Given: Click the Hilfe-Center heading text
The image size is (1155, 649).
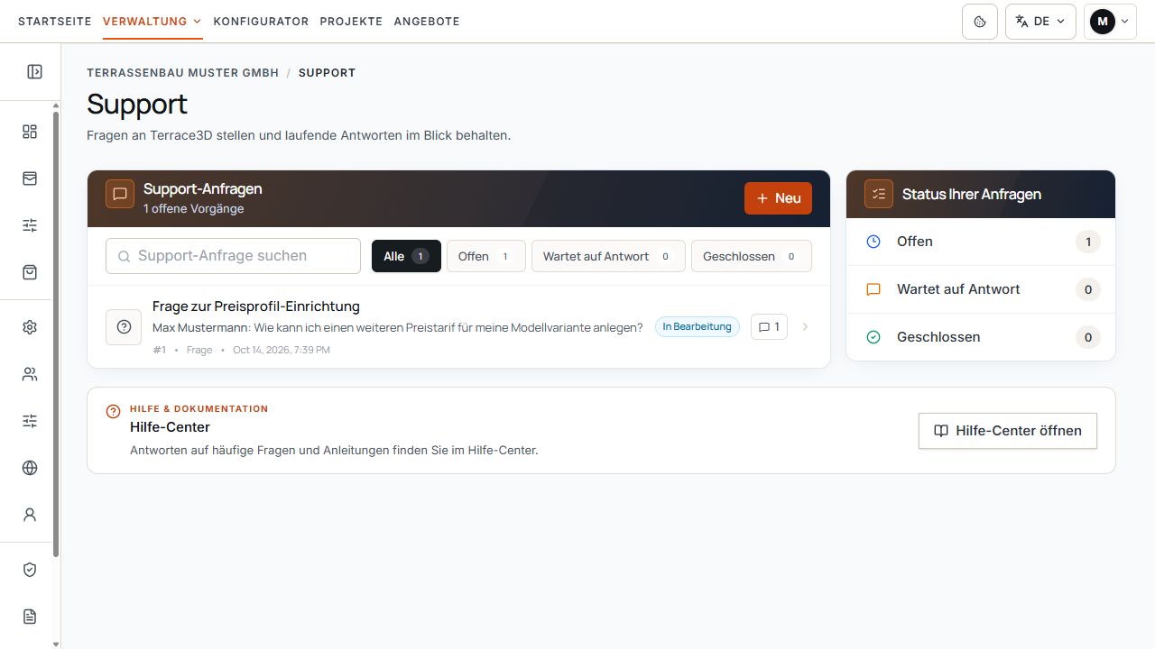Looking at the screenshot, I should [x=170, y=427].
